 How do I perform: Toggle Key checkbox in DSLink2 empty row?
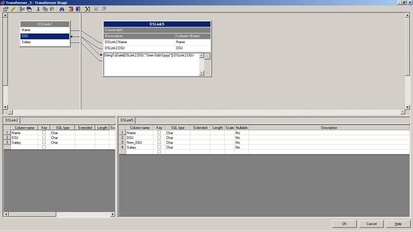coord(44,147)
